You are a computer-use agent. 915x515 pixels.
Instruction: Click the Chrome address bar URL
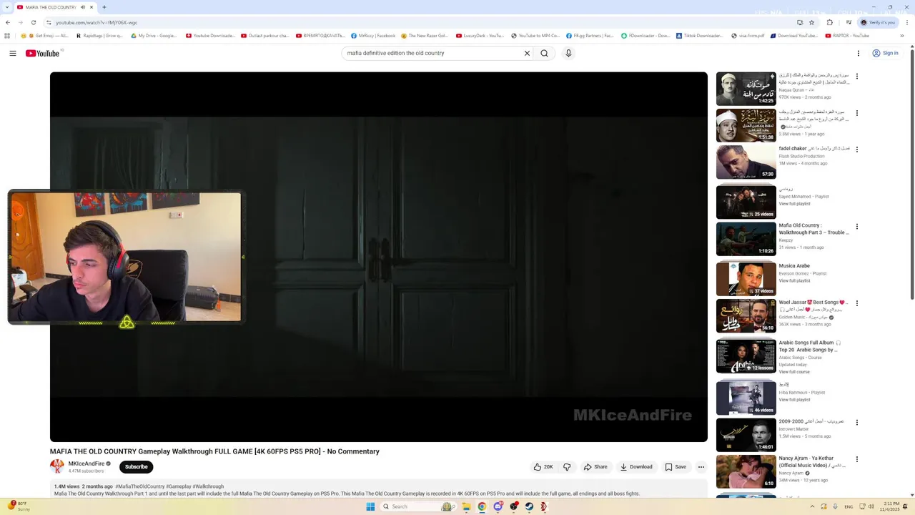click(x=97, y=22)
